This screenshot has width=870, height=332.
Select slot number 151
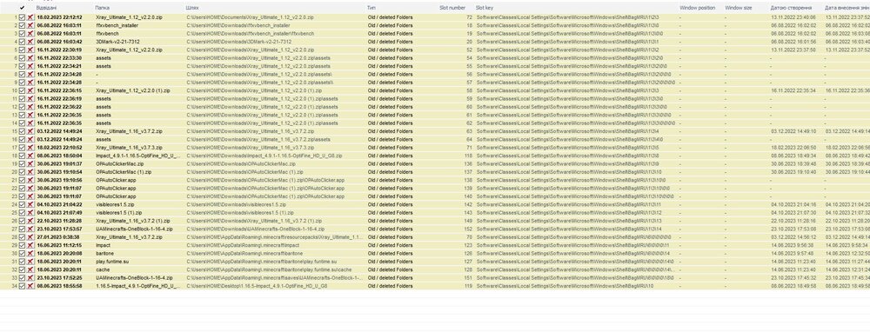(x=468, y=278)
